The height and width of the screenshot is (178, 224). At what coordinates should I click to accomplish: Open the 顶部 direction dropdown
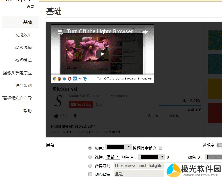click(x=113, y=157)
